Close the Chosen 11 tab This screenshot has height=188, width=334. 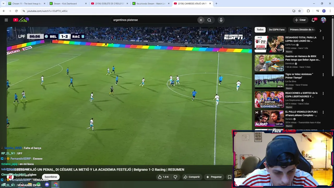[44, 4]
